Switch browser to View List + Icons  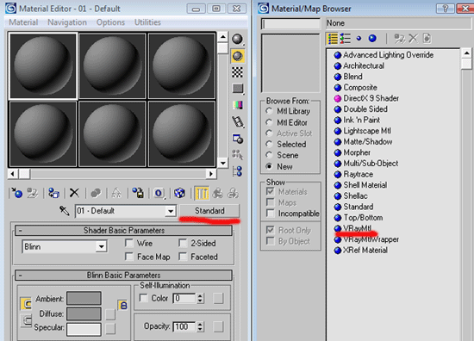tap(346, 39)
